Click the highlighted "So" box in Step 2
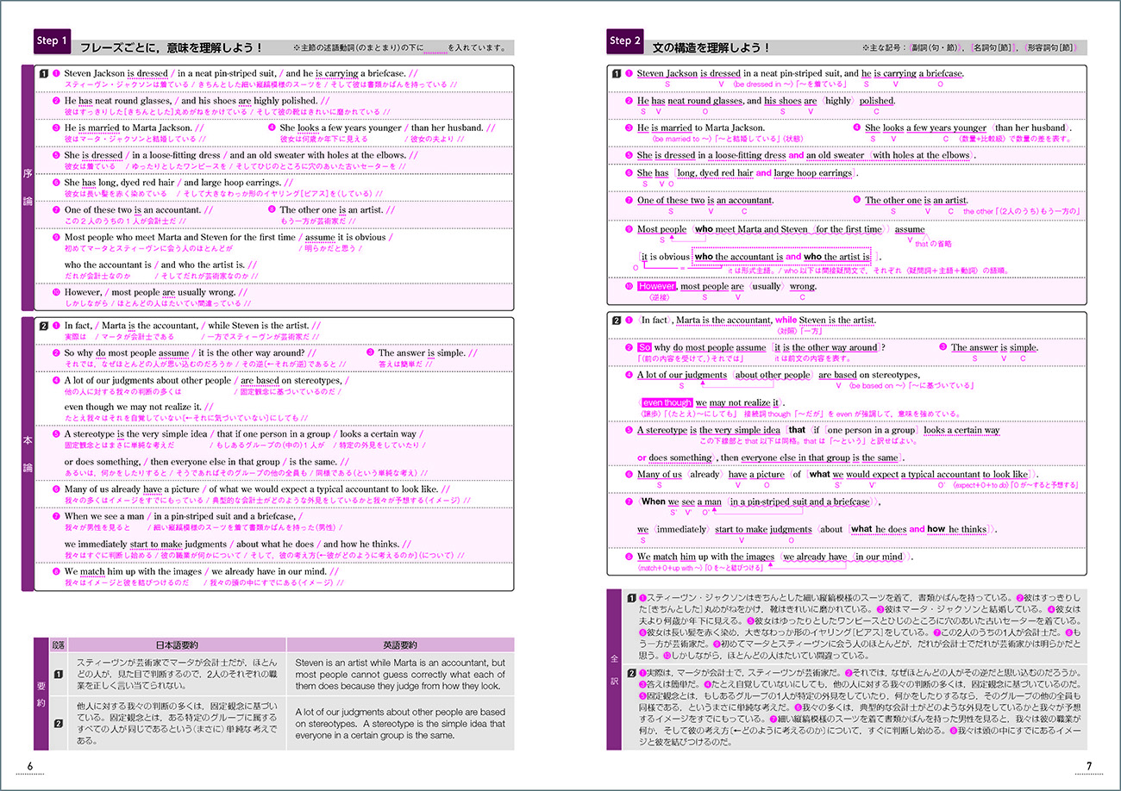 point(644,347)
